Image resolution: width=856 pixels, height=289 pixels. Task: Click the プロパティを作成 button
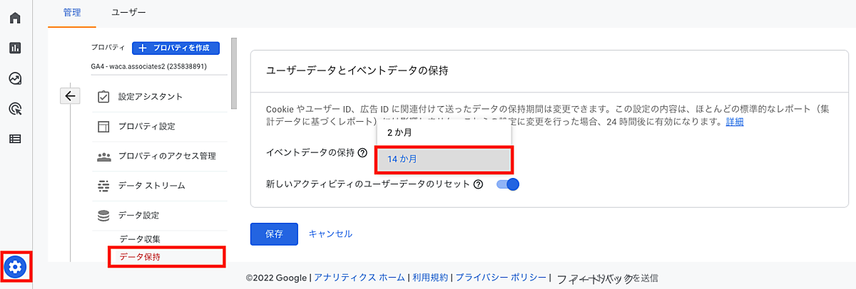pyautogui.click(x=175, y=48)
